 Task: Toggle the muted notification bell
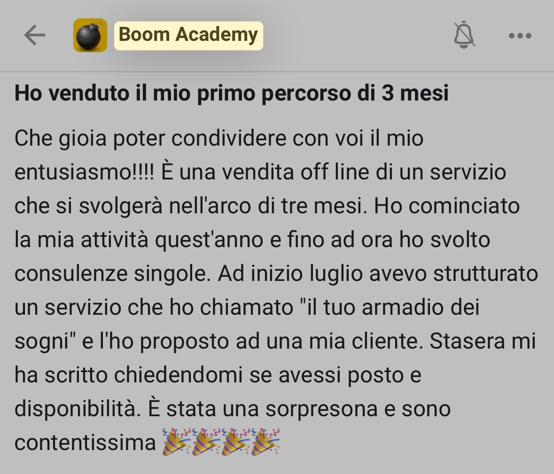[464, 35]
